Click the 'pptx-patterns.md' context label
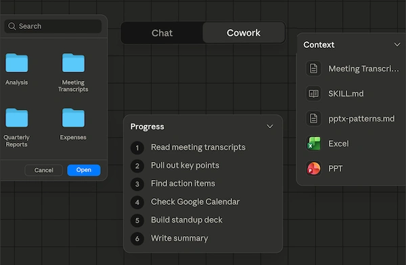 pos(361,119)
